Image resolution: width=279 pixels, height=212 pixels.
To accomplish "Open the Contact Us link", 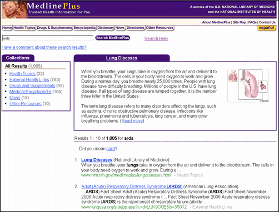I will point(267,22).
